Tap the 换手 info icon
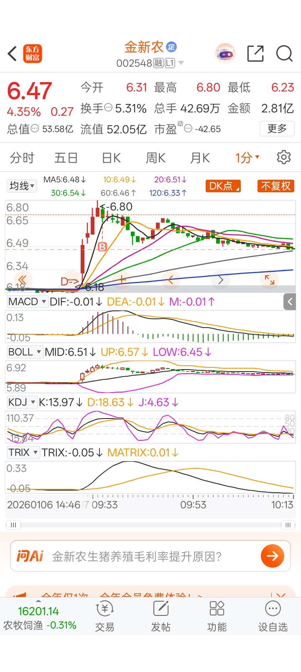 click(x=108, y=108)
